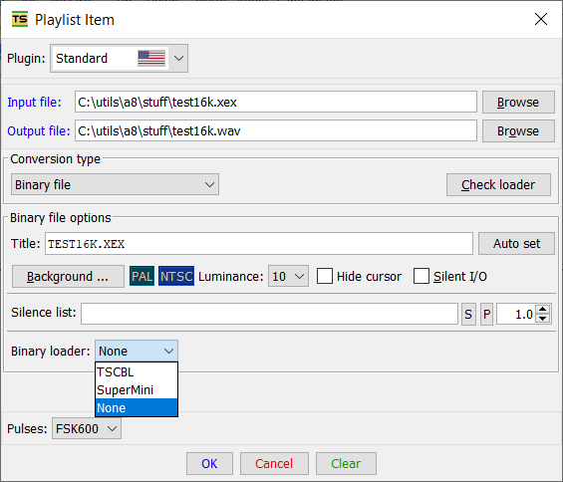
Task: Select the NTSC color preset
Action: coord(176,276)
